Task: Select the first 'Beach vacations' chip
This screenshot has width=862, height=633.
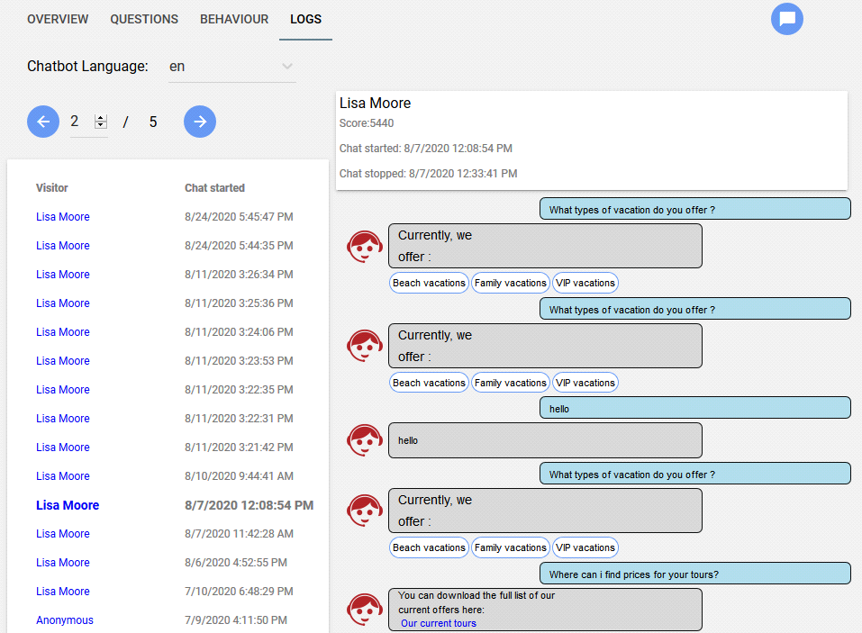Action: click(x=429, y=283)
